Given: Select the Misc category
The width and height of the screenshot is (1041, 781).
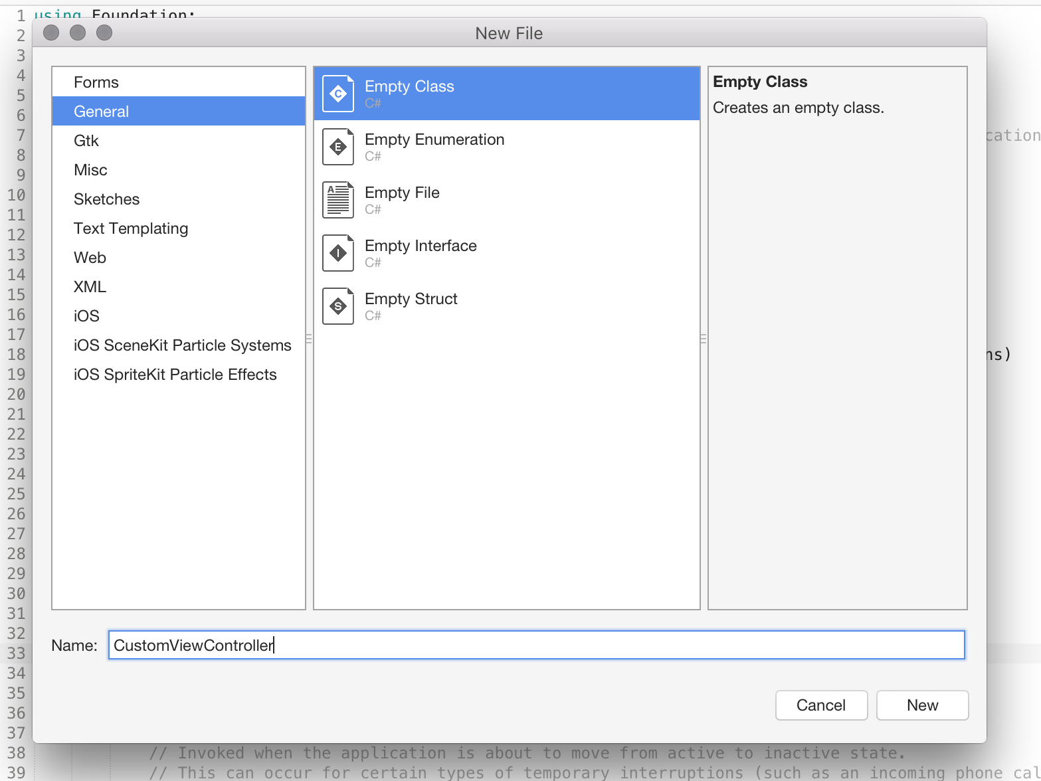Looking at the screenshot, I should click(90, 169).
